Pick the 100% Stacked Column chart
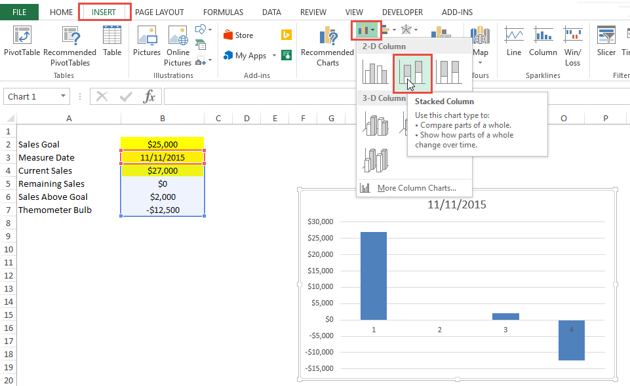The image size is (630, 386). tap(449, 72)
